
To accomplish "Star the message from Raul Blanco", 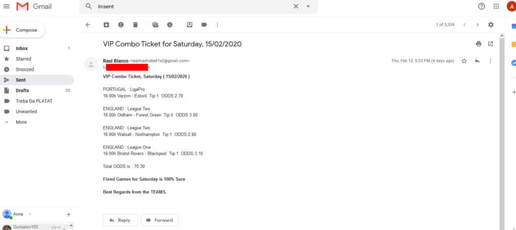I will (x=464, y=61).
